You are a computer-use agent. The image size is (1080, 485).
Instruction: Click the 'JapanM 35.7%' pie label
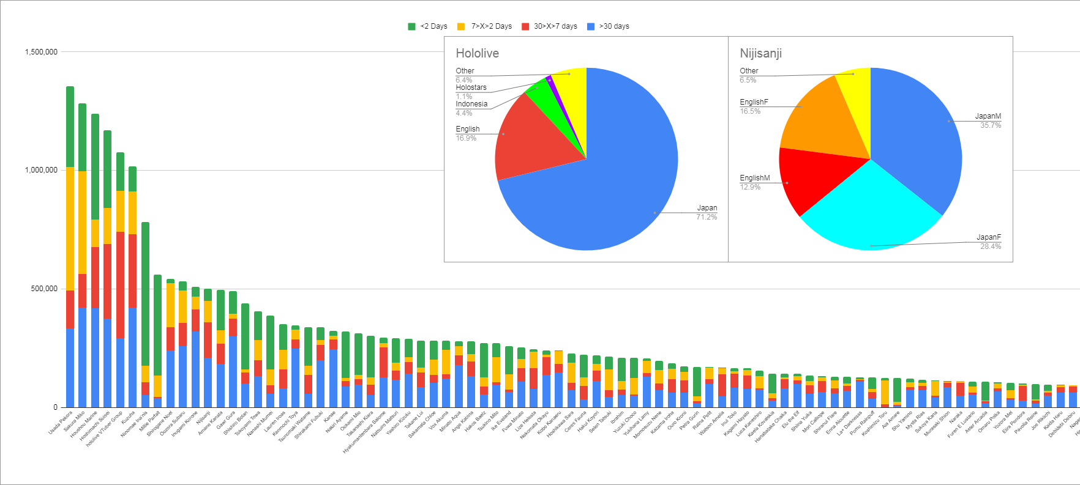click(989, 120)
